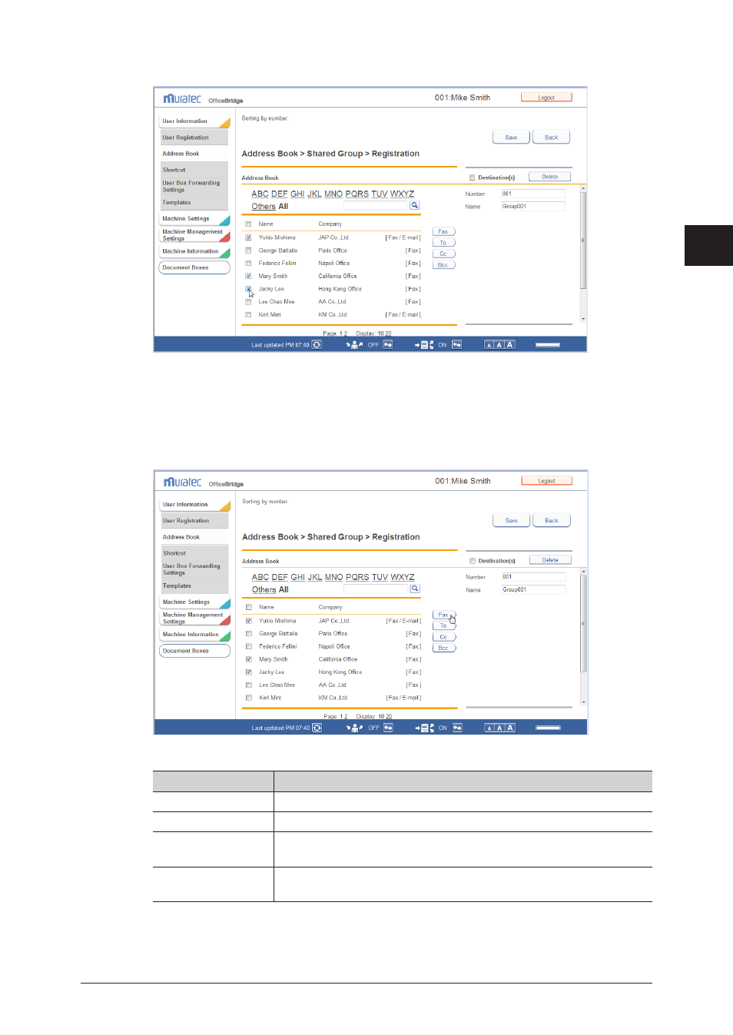Screen dimensions: 733x1035
Task: Click the user status icon left of OFF, first screenshot
Action: tap(354, 345)
